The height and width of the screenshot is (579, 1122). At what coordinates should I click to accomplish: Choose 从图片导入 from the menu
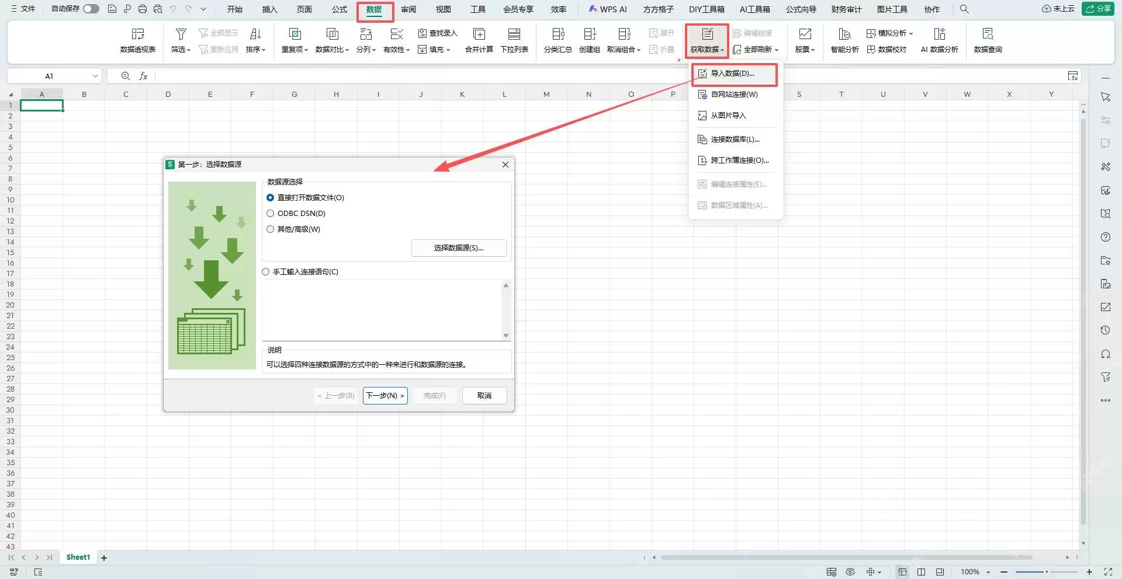[728, 116]
